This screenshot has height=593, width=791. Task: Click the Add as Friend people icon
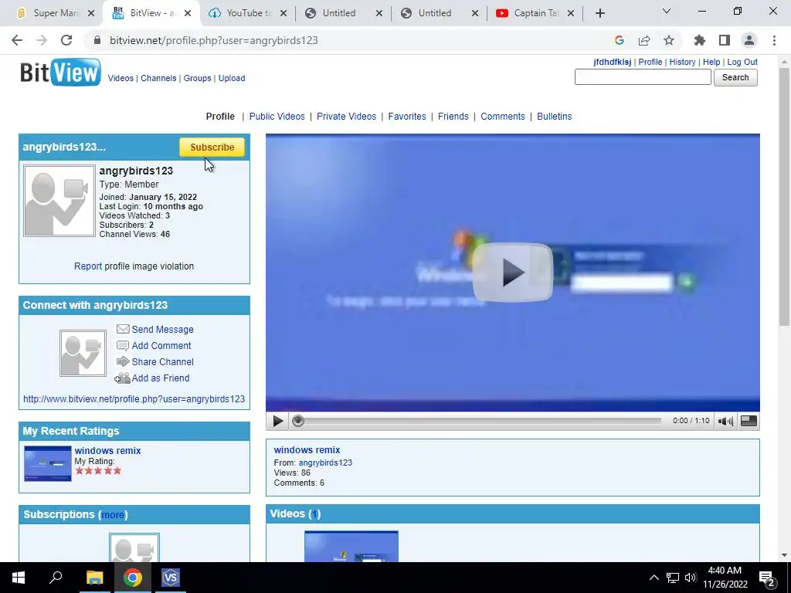click(123, 378)
